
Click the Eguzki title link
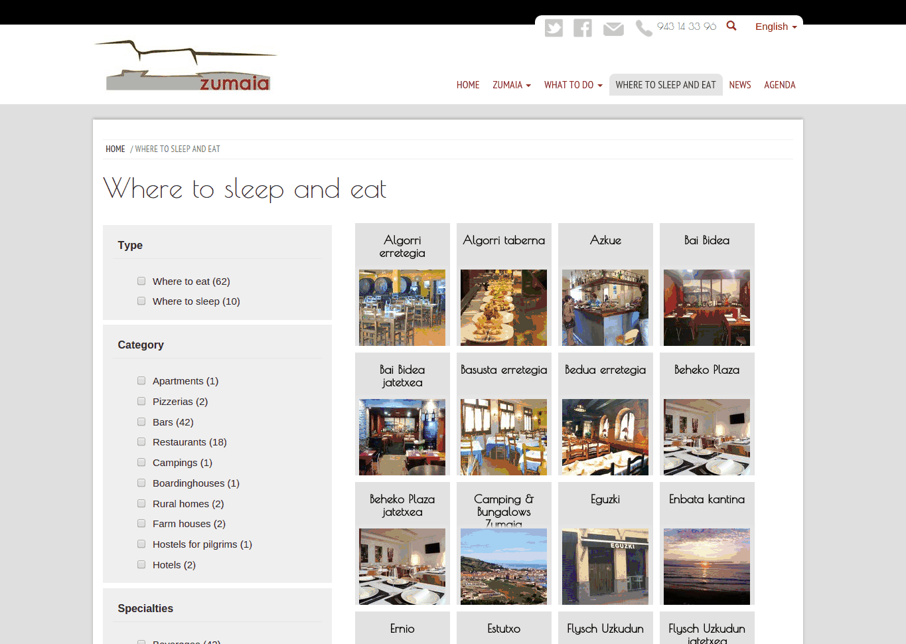[x=605, y=499]
